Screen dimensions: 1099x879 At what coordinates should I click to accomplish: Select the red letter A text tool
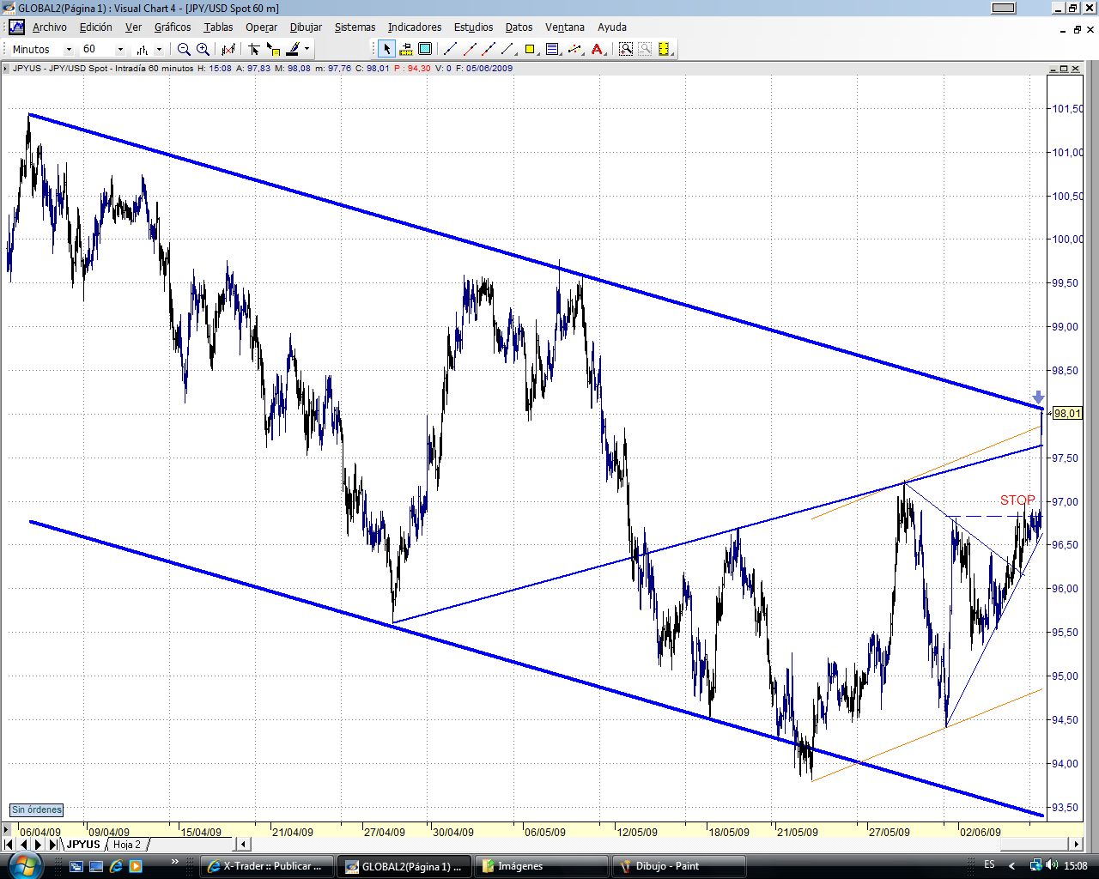tap(598, 50)
